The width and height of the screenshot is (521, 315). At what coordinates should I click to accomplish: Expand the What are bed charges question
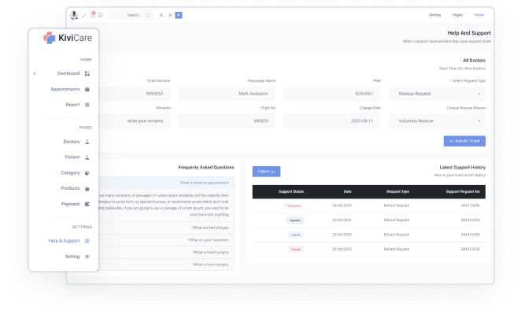(166, 228)
